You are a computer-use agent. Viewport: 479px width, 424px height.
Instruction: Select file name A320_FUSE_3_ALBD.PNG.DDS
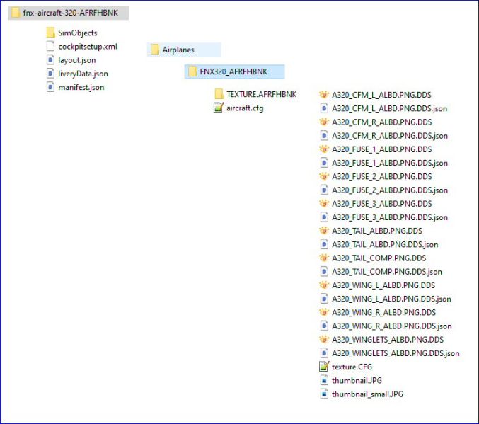coord(382,204)
